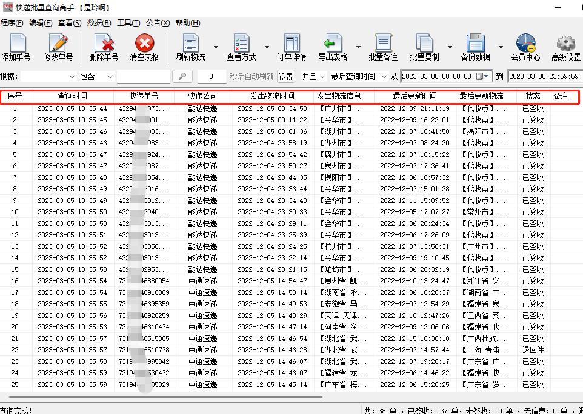
Task: Open the 包含 condition dropdown
Action: 110,76
